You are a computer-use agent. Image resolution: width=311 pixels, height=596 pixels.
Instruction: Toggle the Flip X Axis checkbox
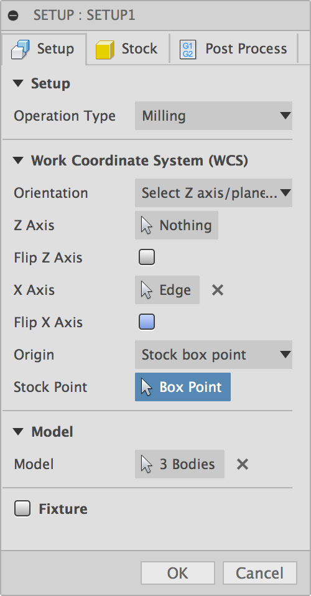pos(147,322)
